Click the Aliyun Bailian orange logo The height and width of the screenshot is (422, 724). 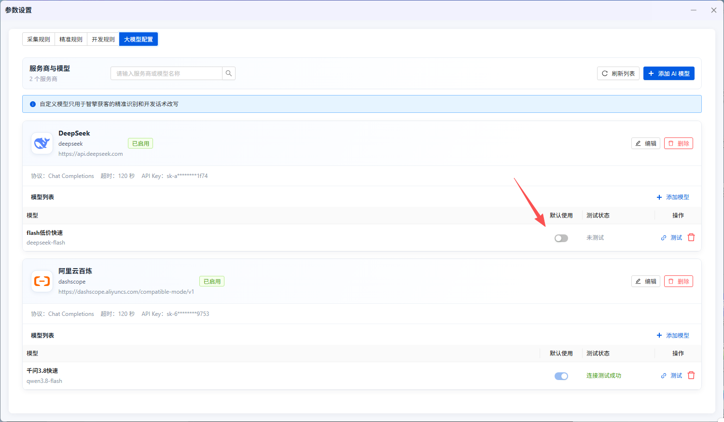(x=42, y=281)
